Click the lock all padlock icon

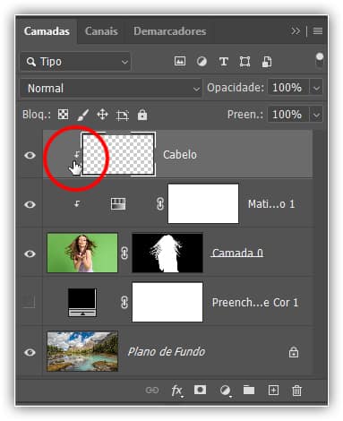pyautogui.click(x=142, y=115)
